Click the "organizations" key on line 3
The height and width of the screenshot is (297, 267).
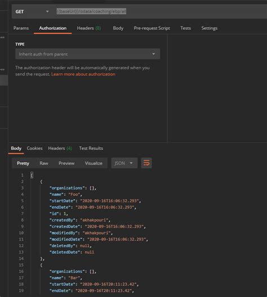pos(67,188)
